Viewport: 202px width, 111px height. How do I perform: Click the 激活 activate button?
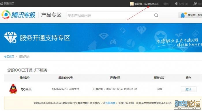click(x=188, y=89)
